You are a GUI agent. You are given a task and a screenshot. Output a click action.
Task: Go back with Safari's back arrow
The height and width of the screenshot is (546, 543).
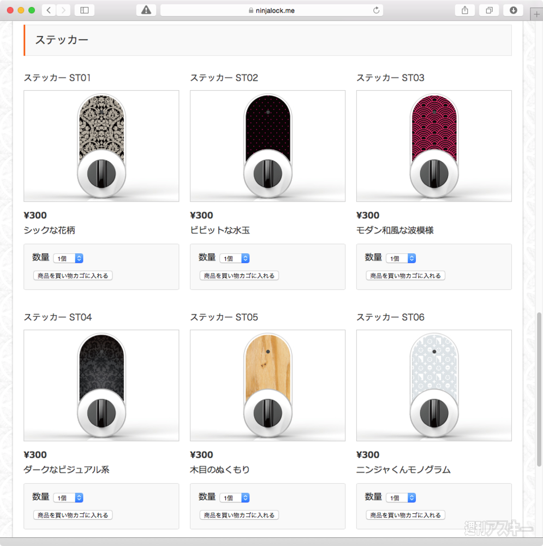[x=49, y=10]
